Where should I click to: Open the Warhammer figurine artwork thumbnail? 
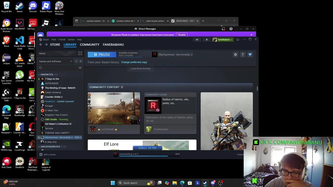coord(227,121)
